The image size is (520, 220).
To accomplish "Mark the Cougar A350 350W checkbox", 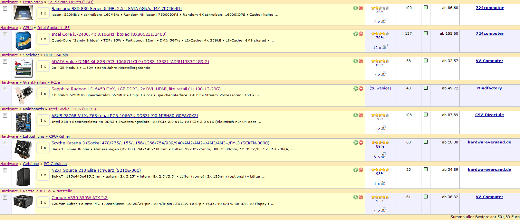I will tap(5, 198).
